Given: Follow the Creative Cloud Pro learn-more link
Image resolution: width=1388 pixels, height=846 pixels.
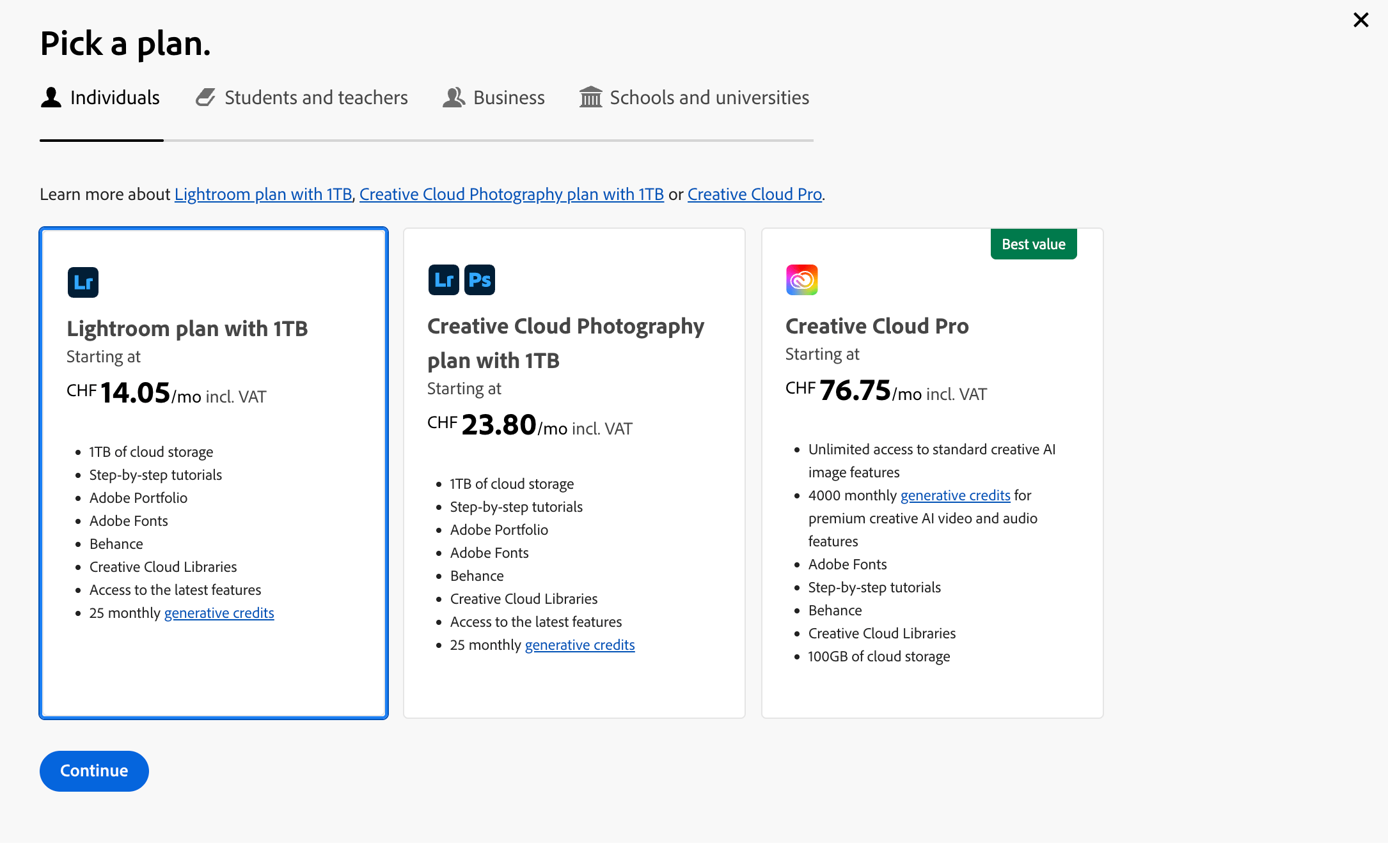Looking at the screenshot, I should coord(754,194).
